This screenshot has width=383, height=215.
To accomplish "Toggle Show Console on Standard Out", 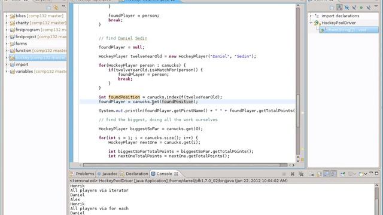I will 326,174.
